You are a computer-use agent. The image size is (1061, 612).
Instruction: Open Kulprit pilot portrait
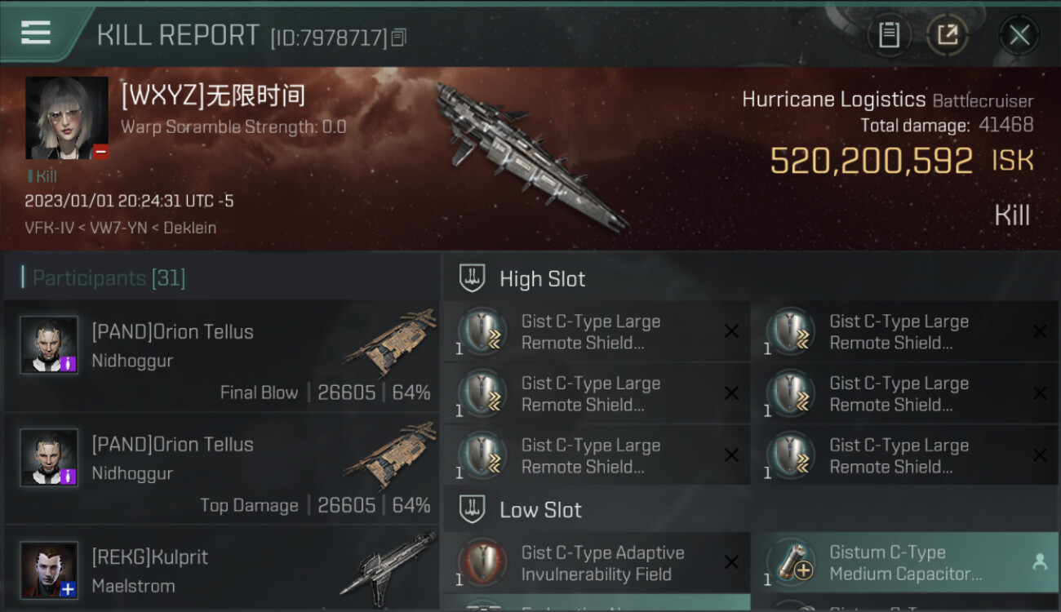point(49,570)
